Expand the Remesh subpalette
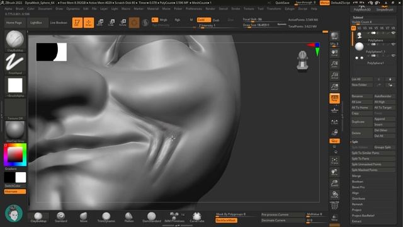 pos(357,204)
